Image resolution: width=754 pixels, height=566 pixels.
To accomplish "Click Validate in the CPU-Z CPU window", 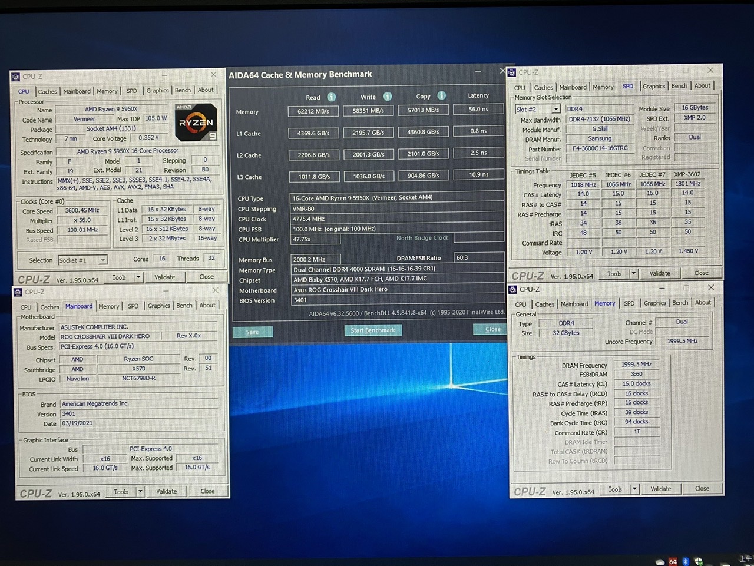I will [x=164, y=277].
